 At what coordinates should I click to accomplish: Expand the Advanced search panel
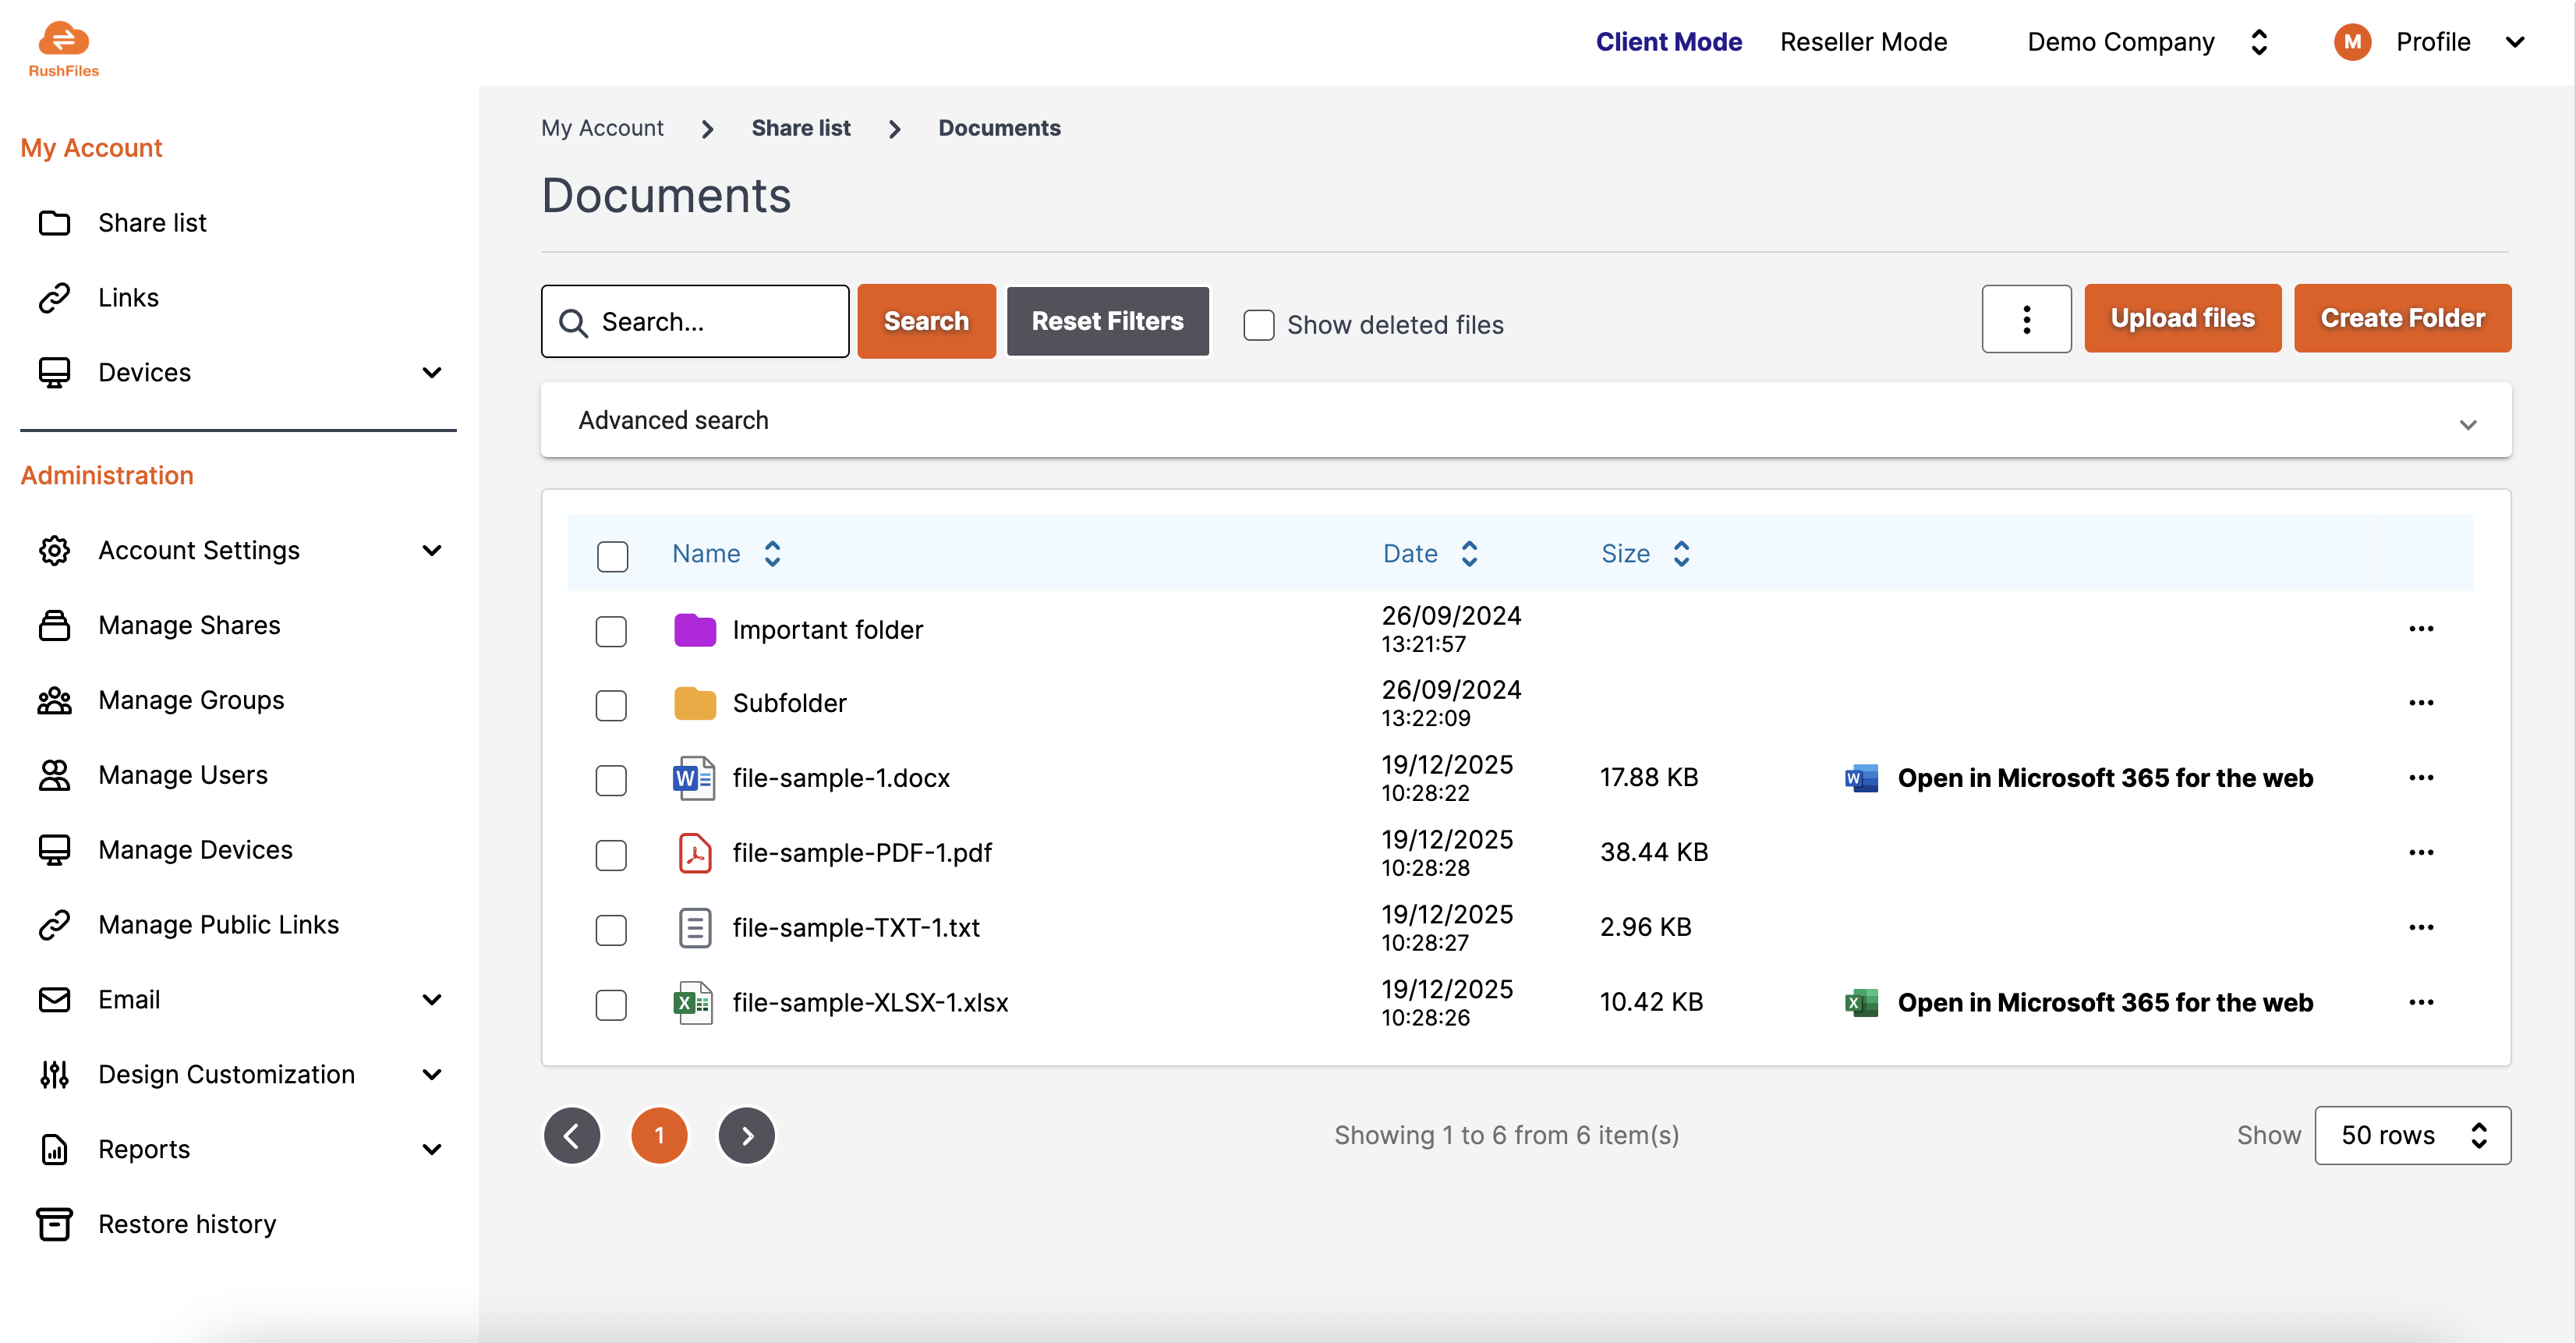tap(2466, 423)
